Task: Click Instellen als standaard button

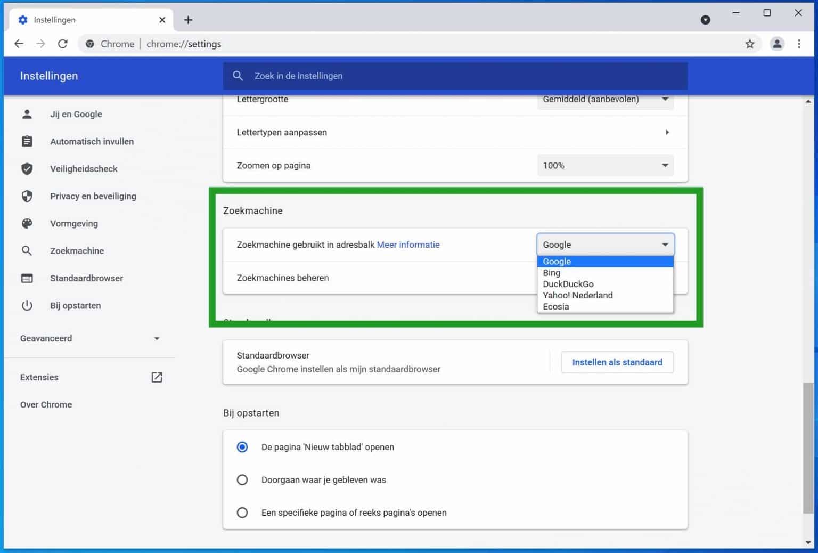Action: (617, 362)
